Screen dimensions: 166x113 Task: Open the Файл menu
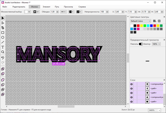[x=5, y=7]
